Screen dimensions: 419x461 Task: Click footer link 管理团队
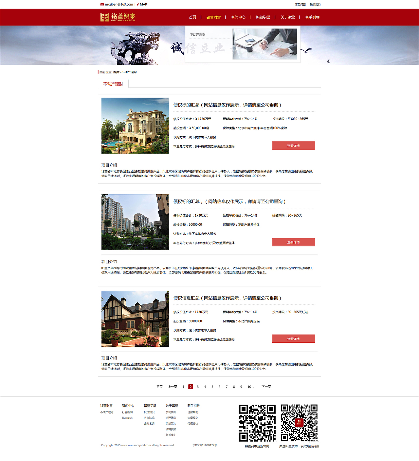point(171,418)
